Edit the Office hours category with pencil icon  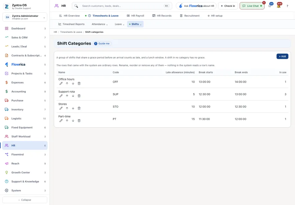coord(61,83)
